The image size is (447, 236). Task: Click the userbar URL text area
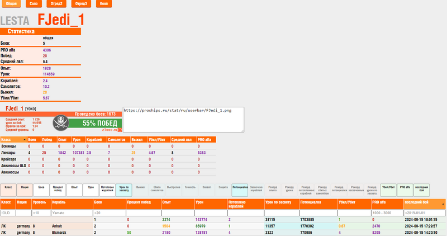[183, 119]
